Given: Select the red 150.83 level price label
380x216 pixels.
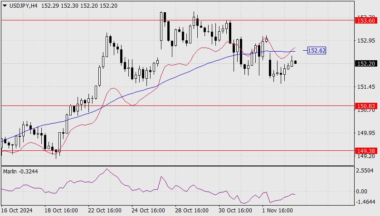Looking at the screenshot, I should (x=365, y=106).
